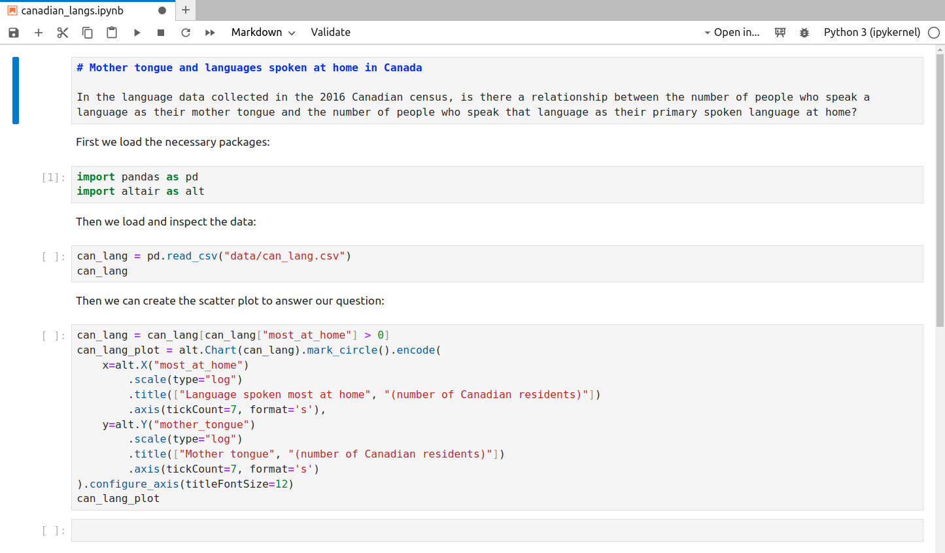The image size is (945, 553).
Task: Restart the kernel circular arrow icon
Action: tap(186, 33)
